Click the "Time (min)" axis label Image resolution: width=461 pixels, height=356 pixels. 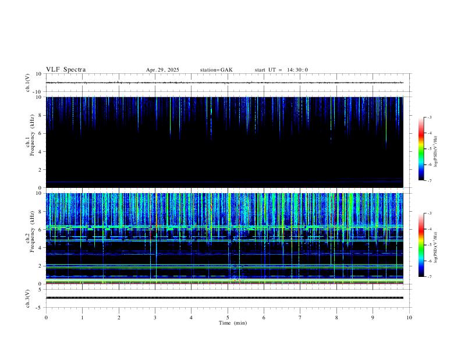[233, 323]
